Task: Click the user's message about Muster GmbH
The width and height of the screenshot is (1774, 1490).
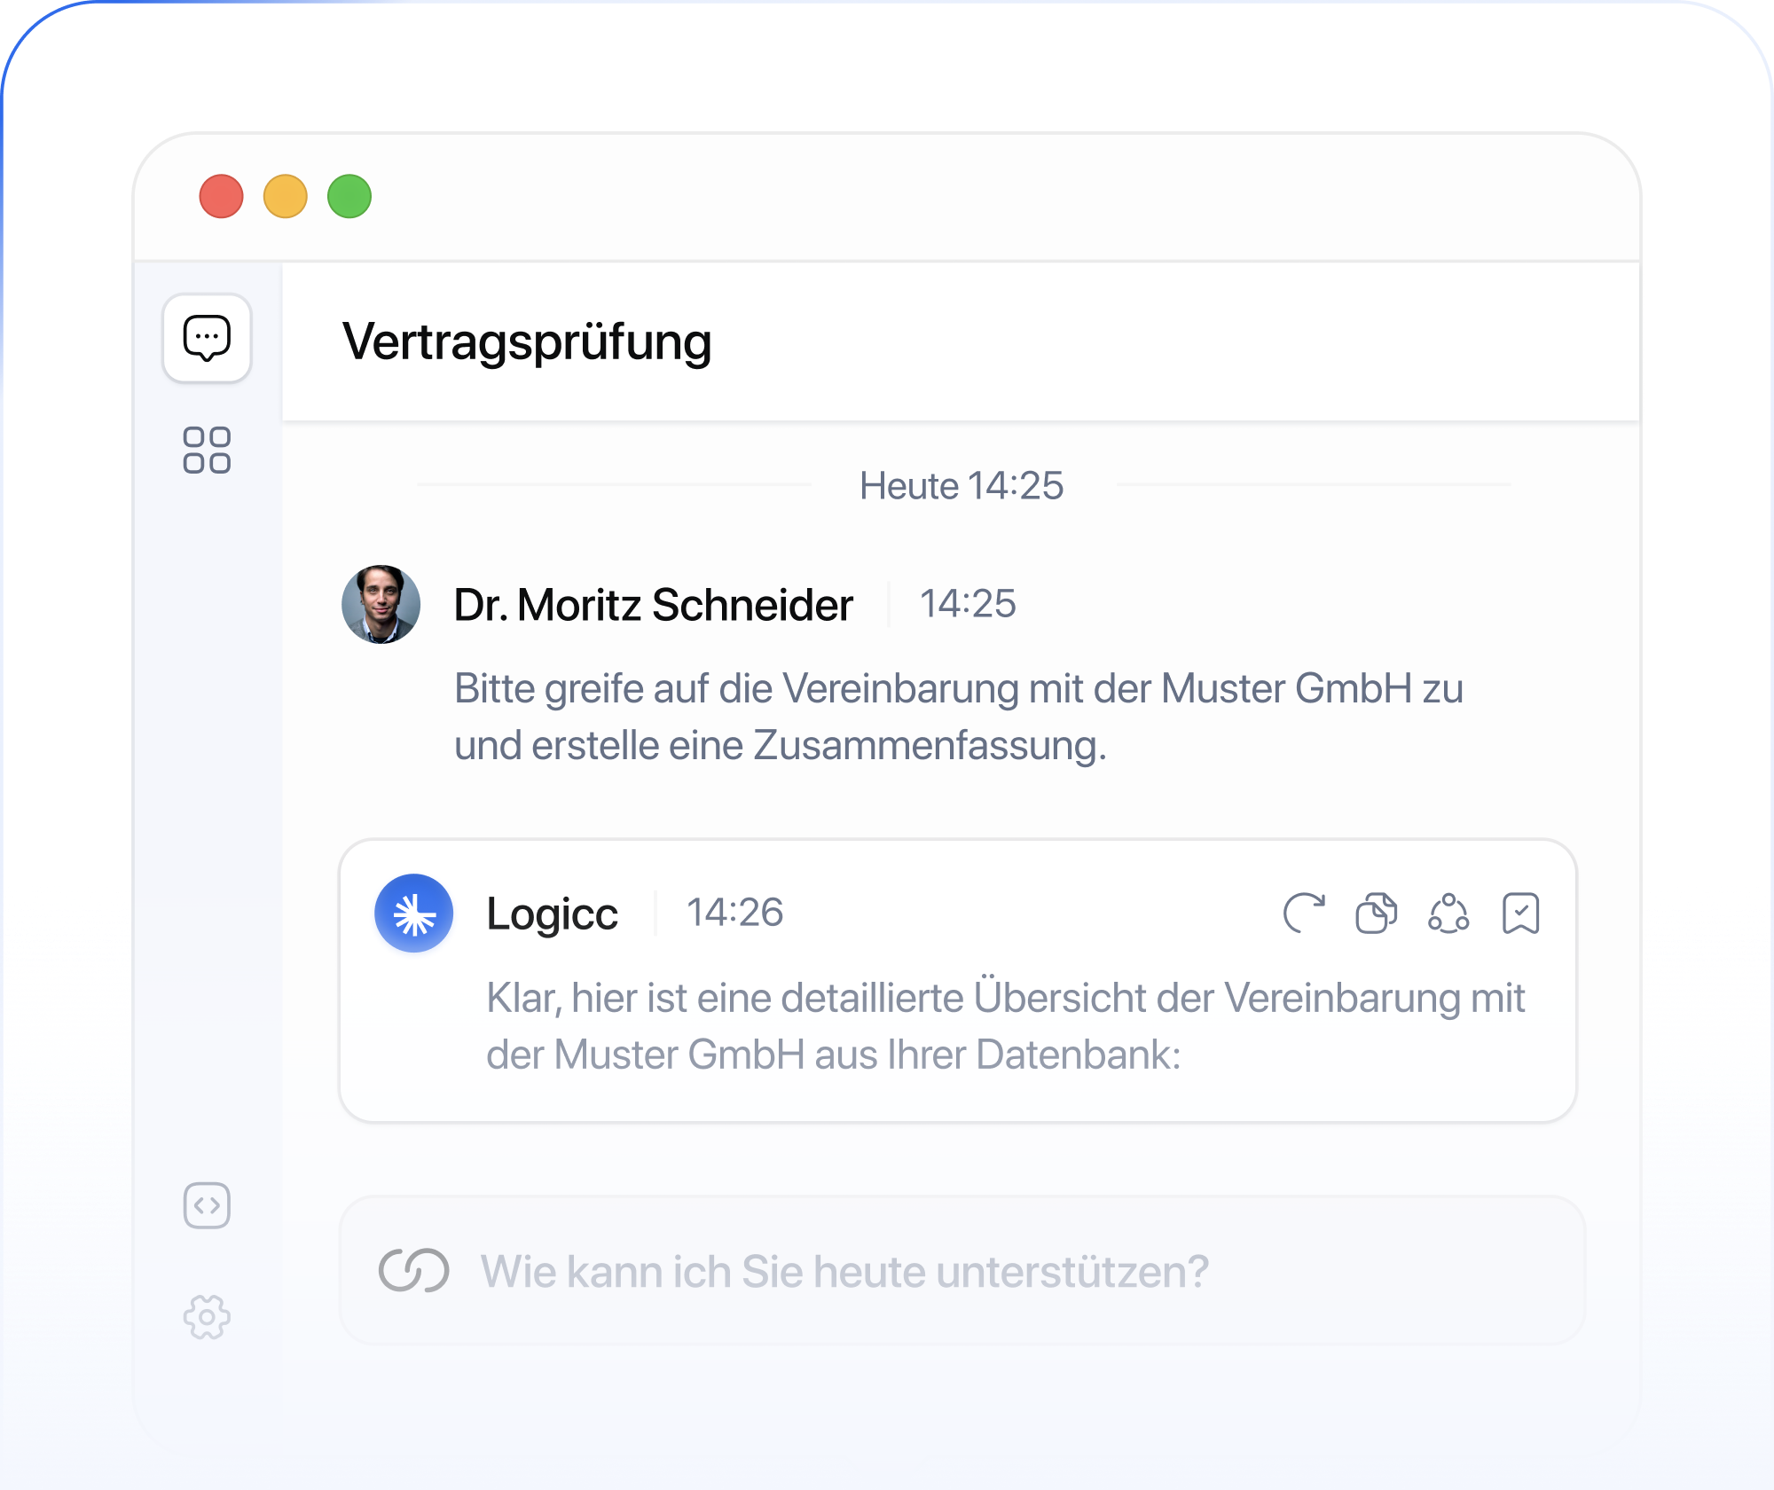Action: point(958,717)
